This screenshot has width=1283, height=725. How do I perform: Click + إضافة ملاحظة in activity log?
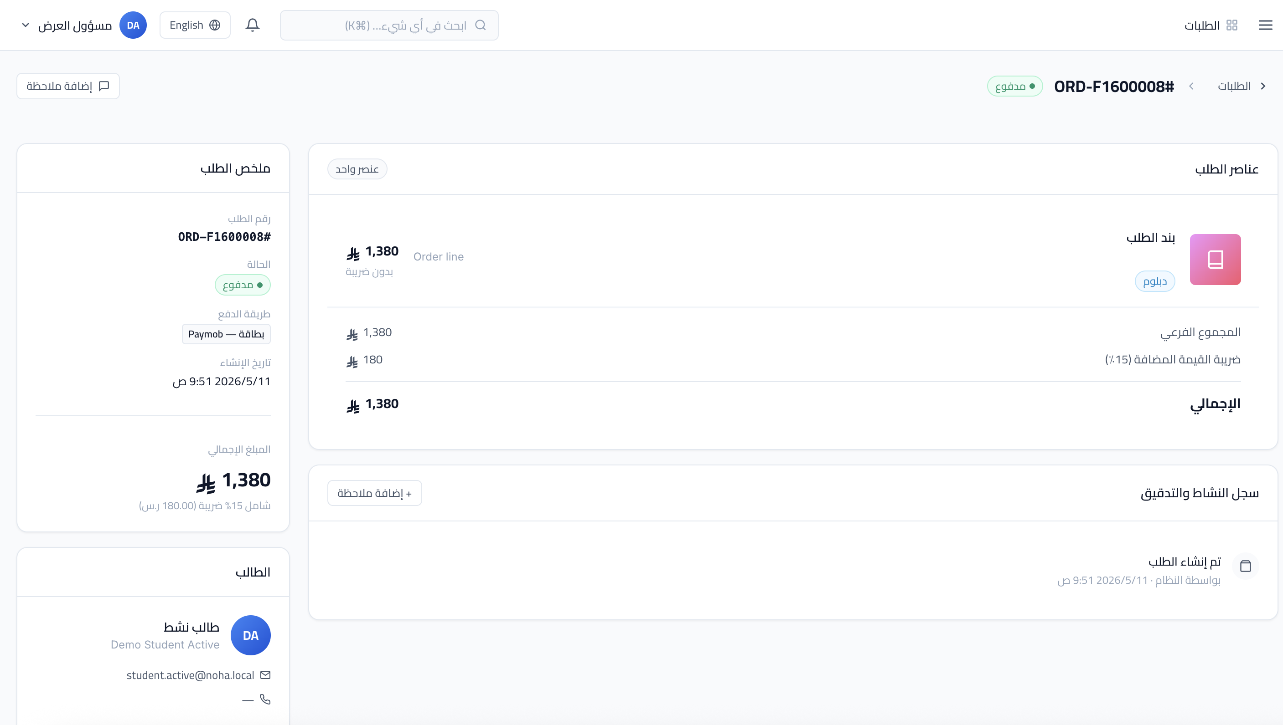(x=375, y=493)
